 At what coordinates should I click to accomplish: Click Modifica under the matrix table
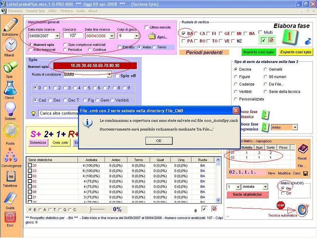coord(284,173)
